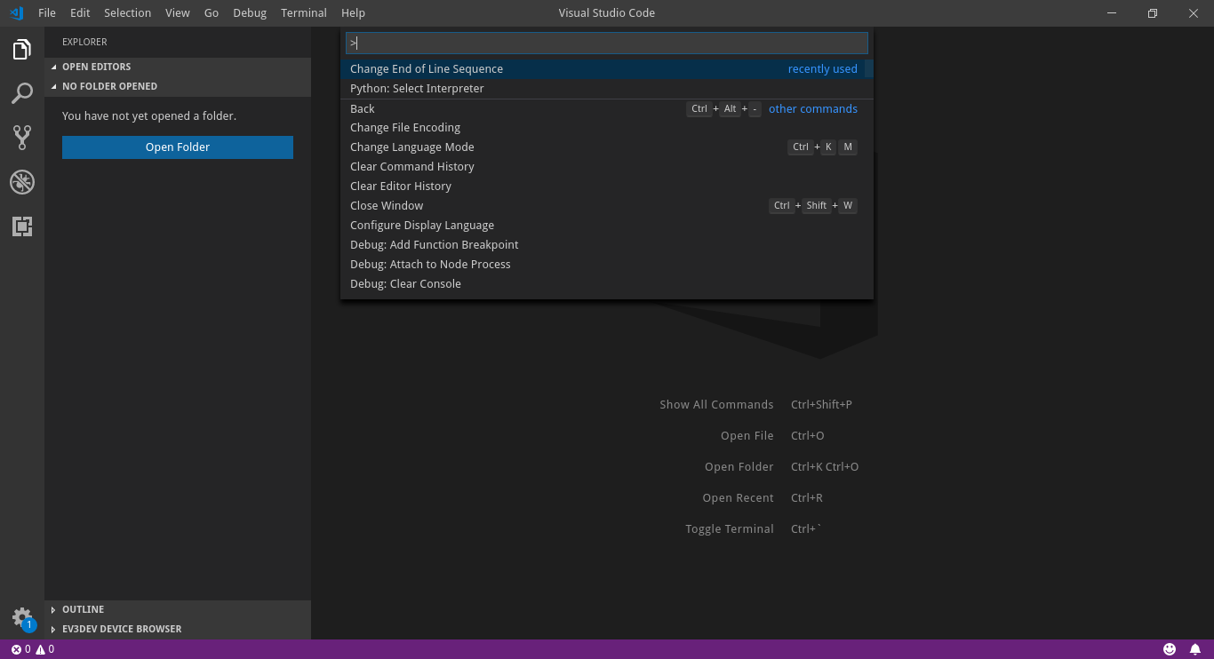Open the Explorer view in activity bar

tap(22, 49)
